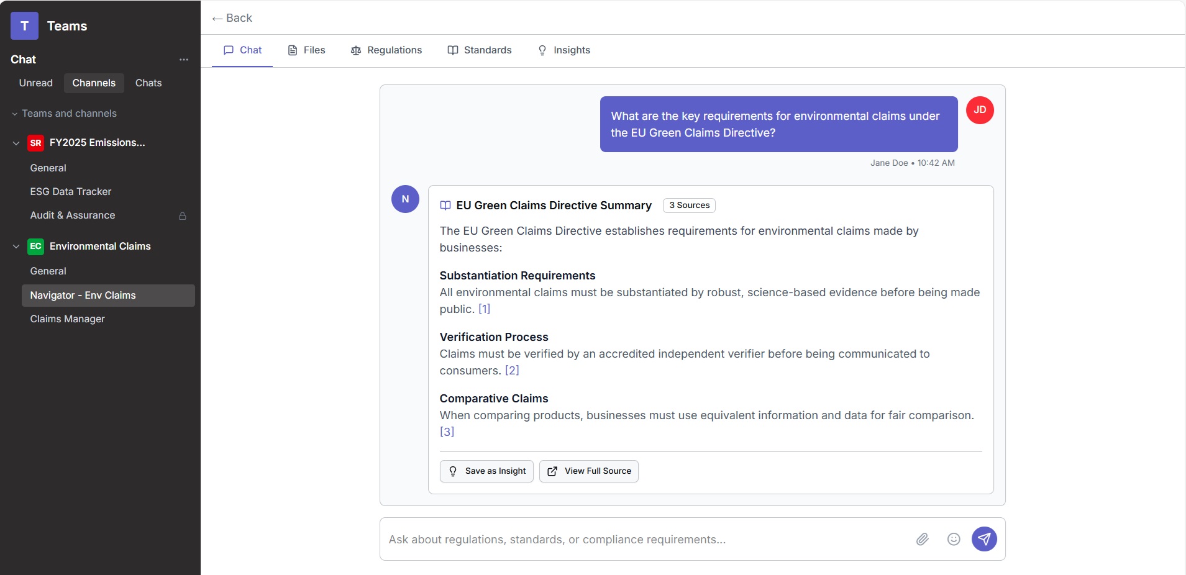Screen dimensions: 1186x575
Task: Collapse the Environmental Claims team
Action: [16, 247]
